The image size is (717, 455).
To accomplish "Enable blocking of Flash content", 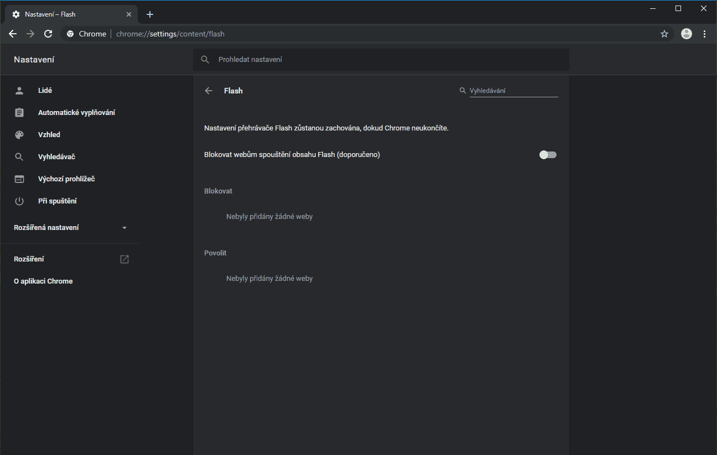I will click(x=548, y=154).
